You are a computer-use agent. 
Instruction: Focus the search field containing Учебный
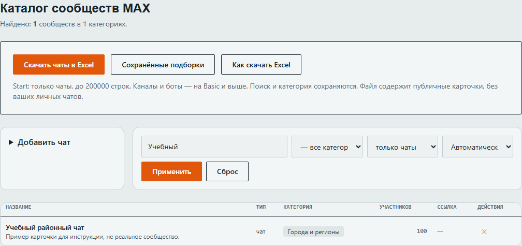[x=214, y=147]
